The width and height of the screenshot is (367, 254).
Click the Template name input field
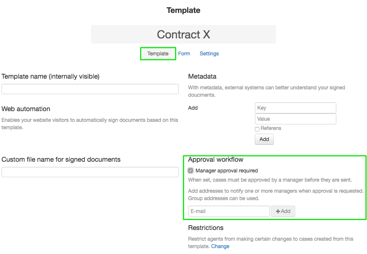[90, 89]
